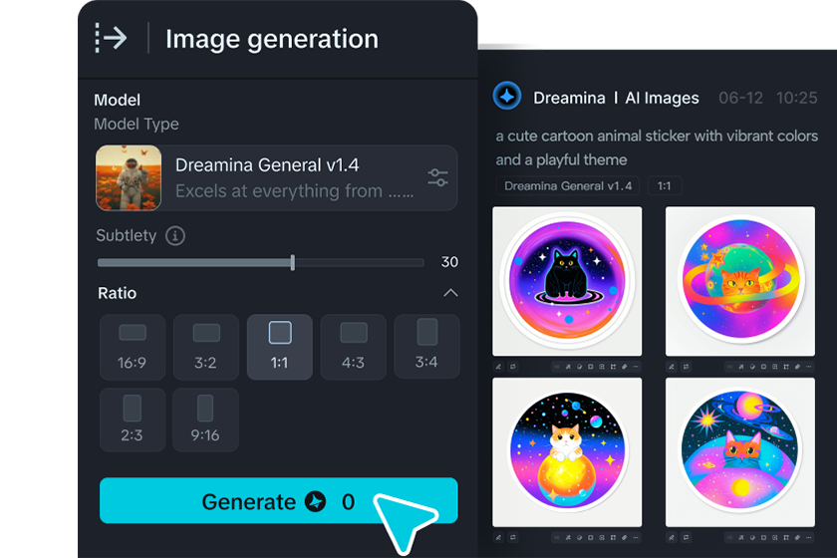Click the Subtlety value 30
Image resolution: width=837 pixels, height=558 pixels.
(449, 262)
